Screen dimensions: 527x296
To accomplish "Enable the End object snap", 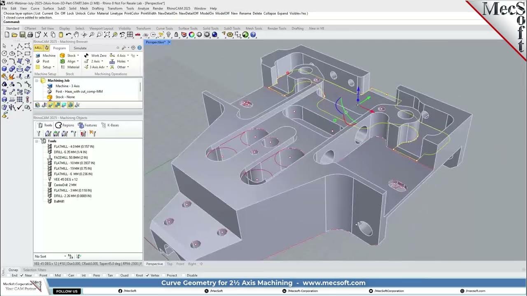I will pos(9,275).
